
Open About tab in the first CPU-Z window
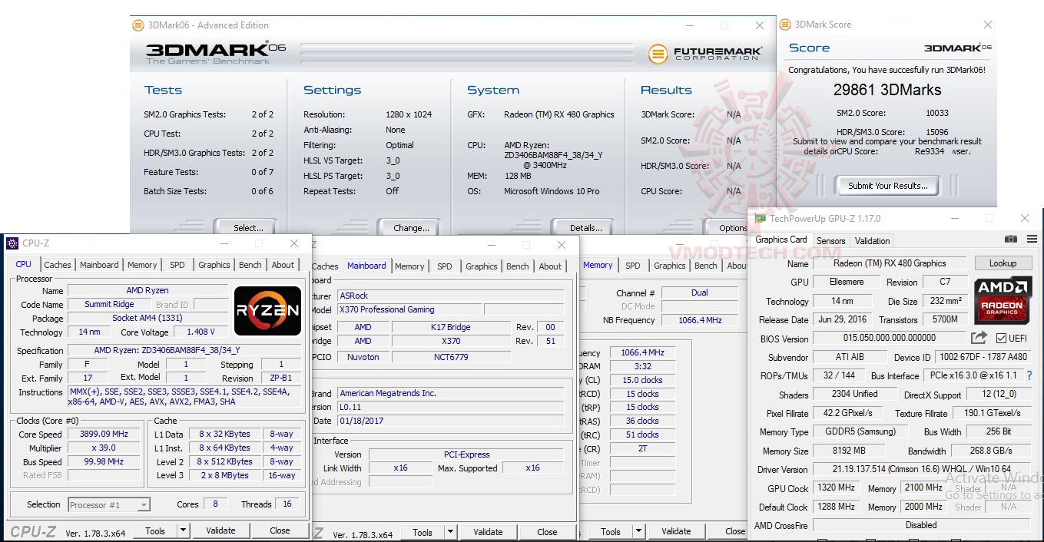(283, 265)
